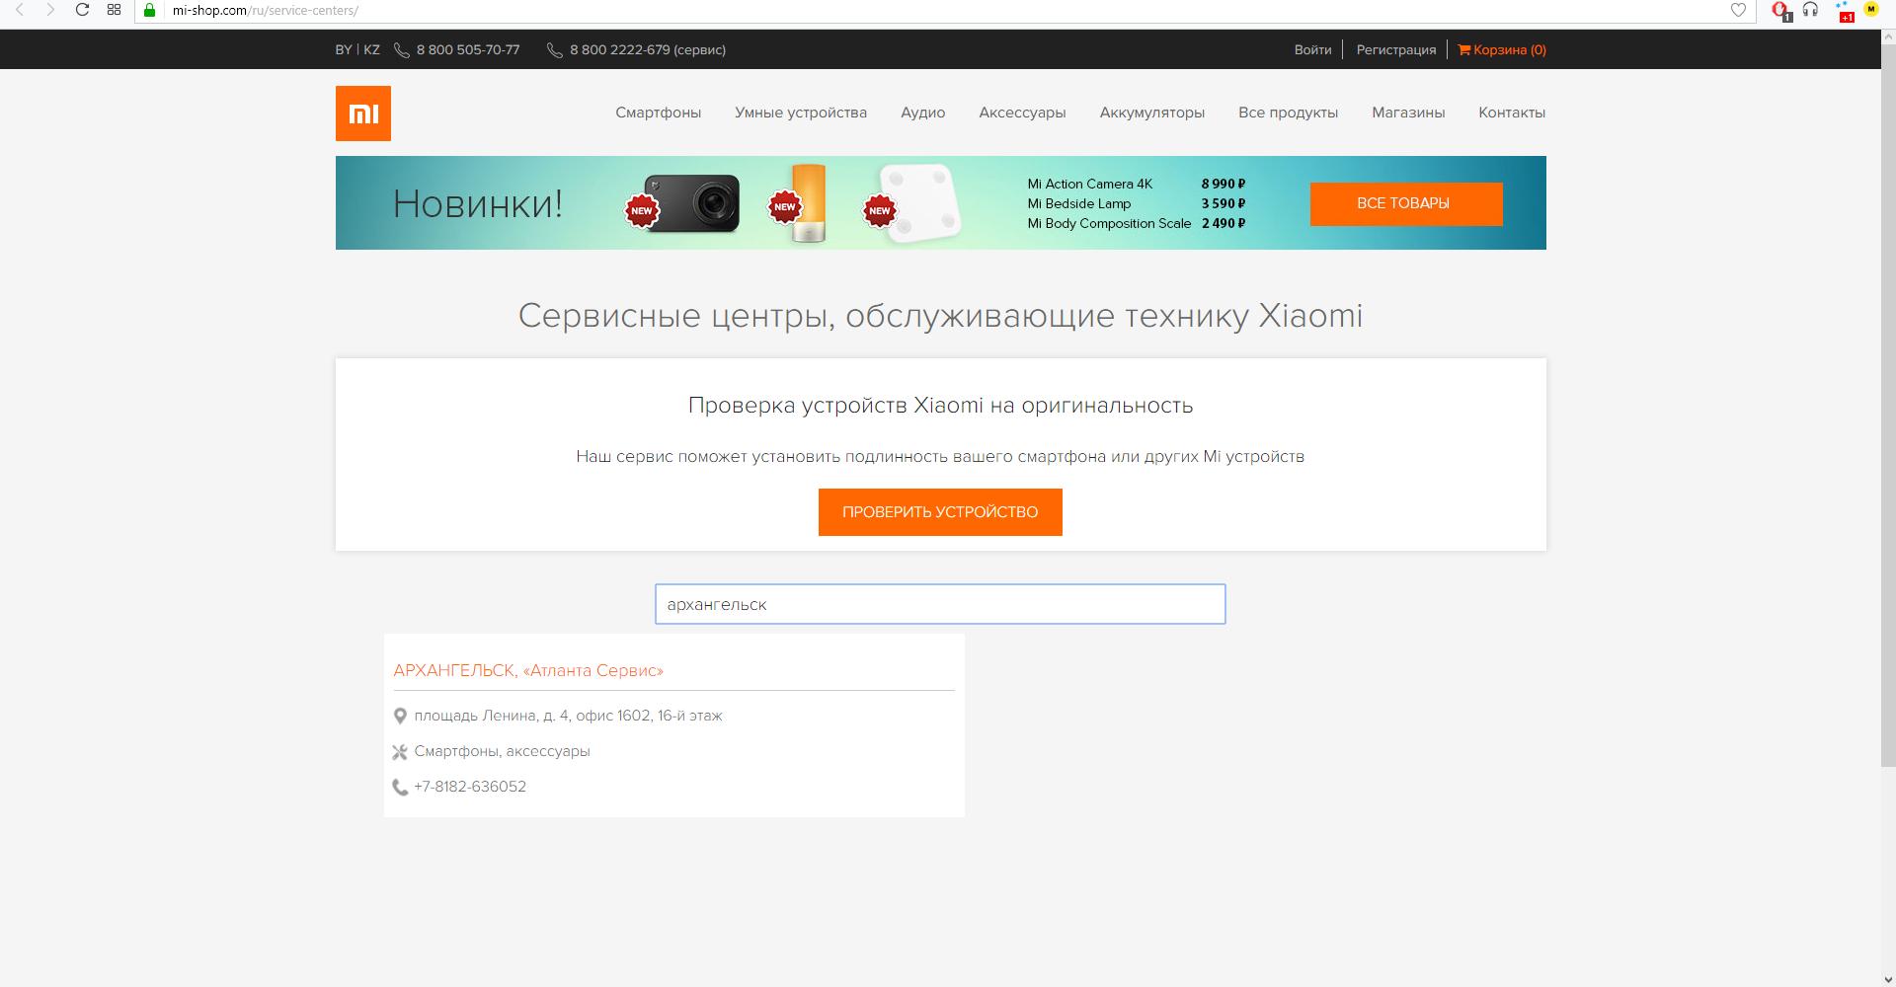The height and width of the screenshot is (987, 1896).
Task: Click the phone icon beside 8 800 505-70-77
Action: [x=402, y=50]
